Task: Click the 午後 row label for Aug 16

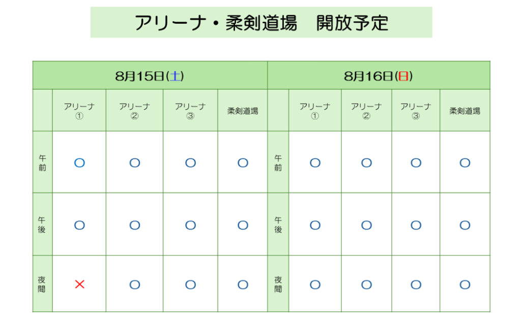Action: point(278,225)
